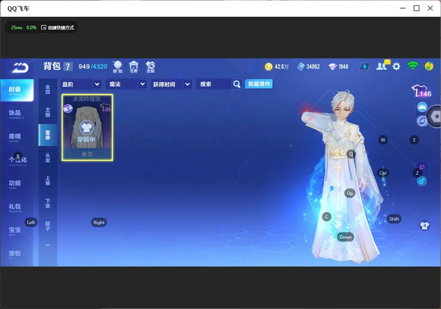This screenshot has height=309, width=441.
Task: Switch to the 个性化 personalization tab
Action: point(17,161)
